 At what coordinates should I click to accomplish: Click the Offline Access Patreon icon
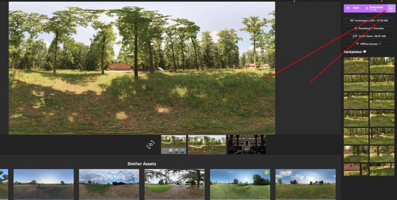tap(357, 44)
